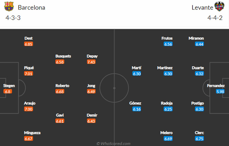Select Depay's 7.43 rating badge
The height and width of the screenshot is (146, 229).
click(x=91, y=62)
